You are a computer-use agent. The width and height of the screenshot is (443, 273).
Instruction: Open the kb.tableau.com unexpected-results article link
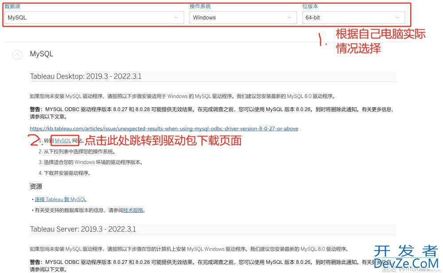pos(164,129)
